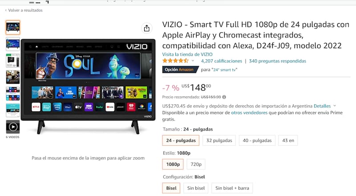
Task: Click the info icon next to recommended price
Action: [x=224, y=97]
